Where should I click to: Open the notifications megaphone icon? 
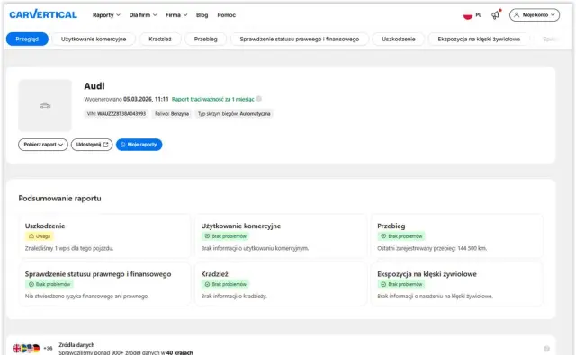496,14
